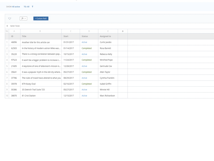
Task: Click the Active status for Rebecca Kelly
Action: tap(84, 54)
